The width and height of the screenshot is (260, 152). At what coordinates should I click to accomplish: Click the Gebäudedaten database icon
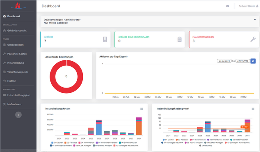tap(4, 45)
